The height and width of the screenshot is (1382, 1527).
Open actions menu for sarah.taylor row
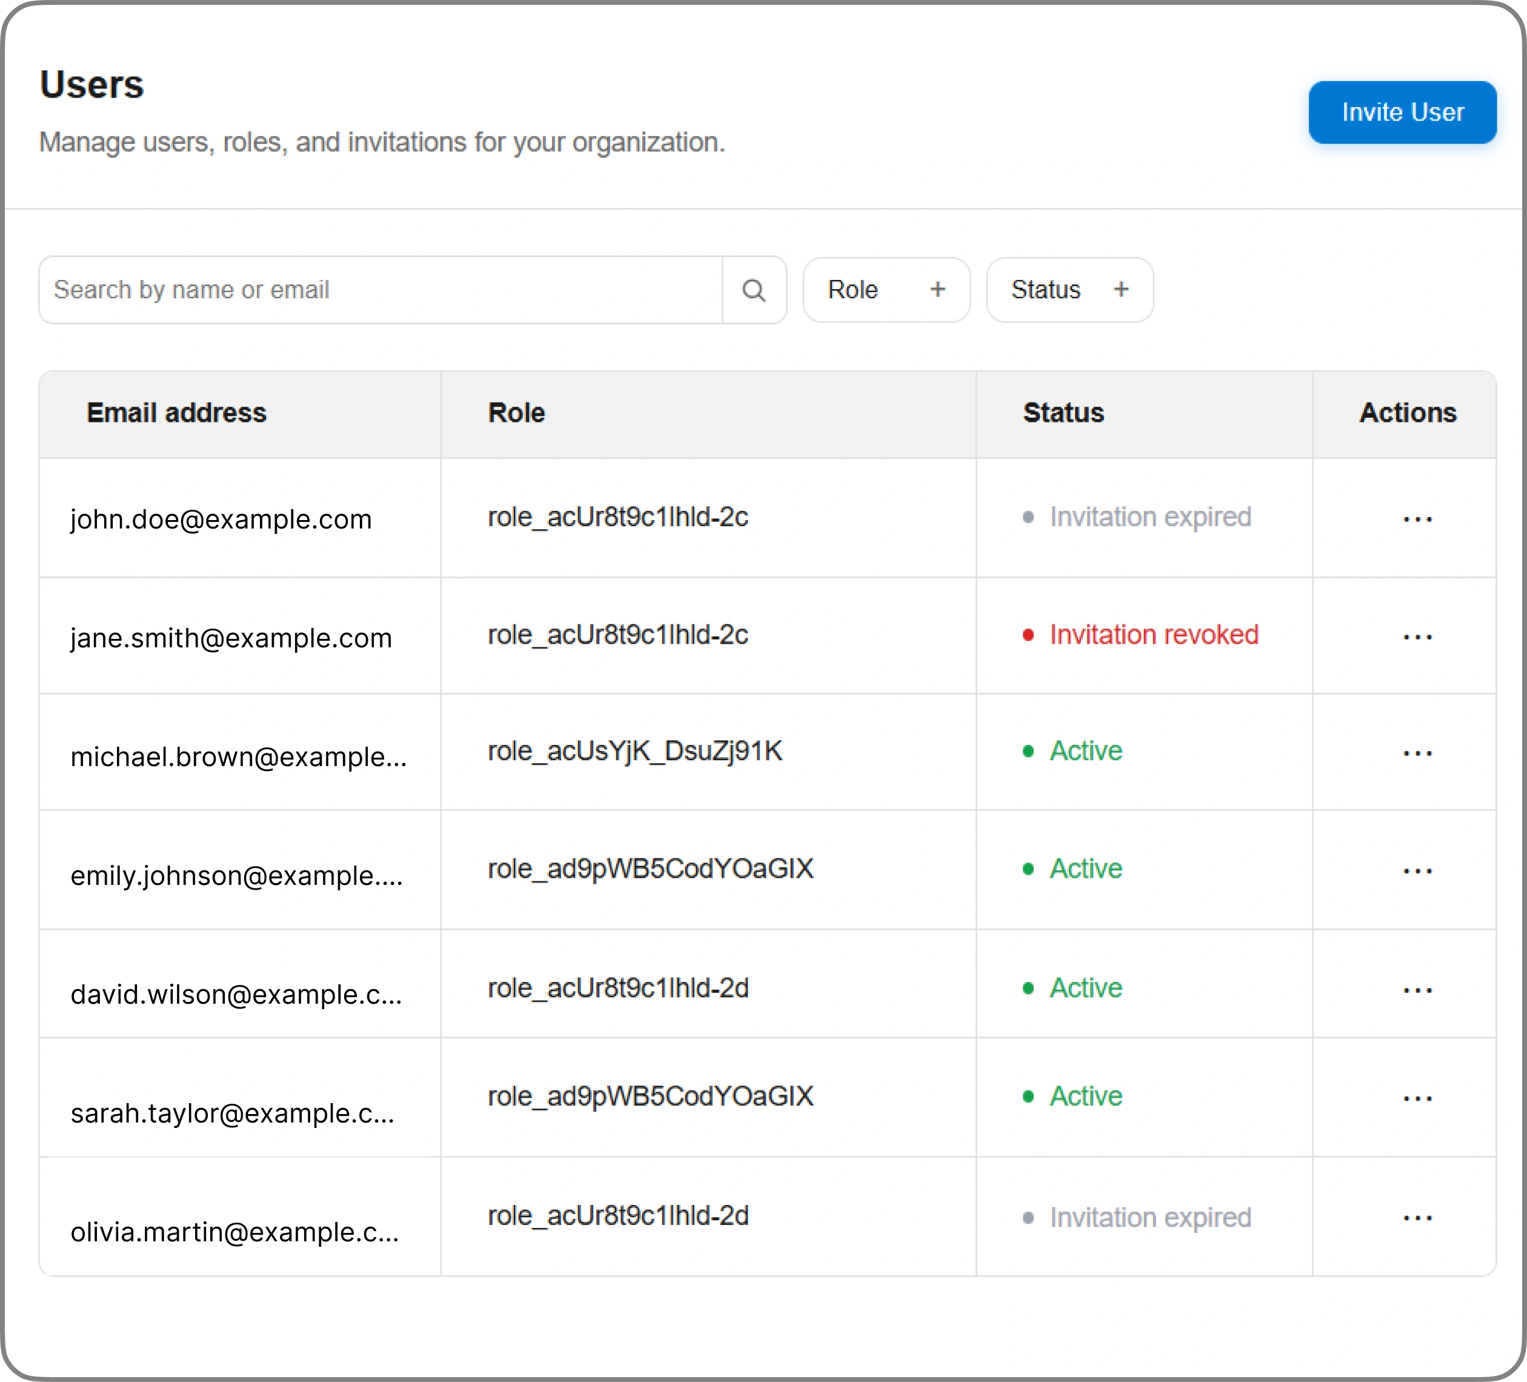1417,1098
